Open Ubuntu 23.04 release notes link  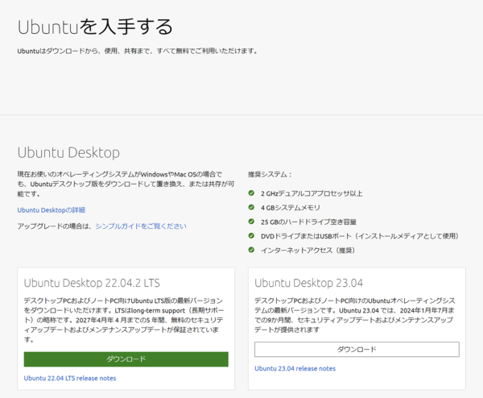pos(295,368)
